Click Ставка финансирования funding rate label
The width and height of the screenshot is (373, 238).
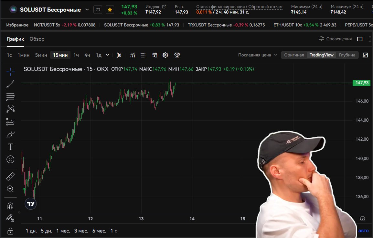tap(239, 7)
